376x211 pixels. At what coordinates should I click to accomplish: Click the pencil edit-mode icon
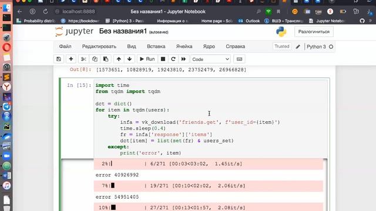[x=298, y=47]
